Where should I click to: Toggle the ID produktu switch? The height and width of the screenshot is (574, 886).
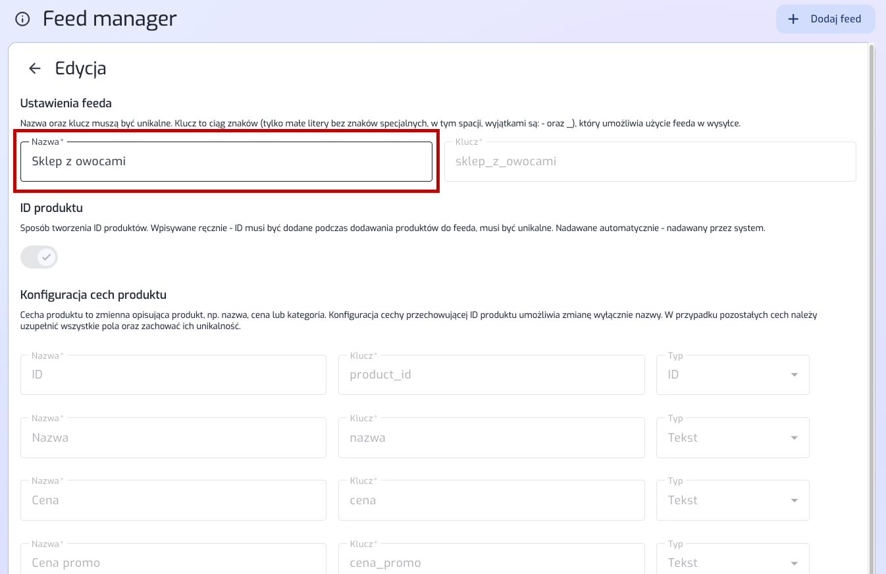click(x=39, y=257)
